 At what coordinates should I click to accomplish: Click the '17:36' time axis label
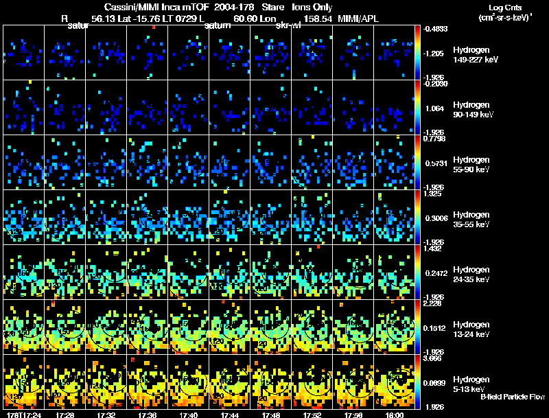(x=148, y=415)
